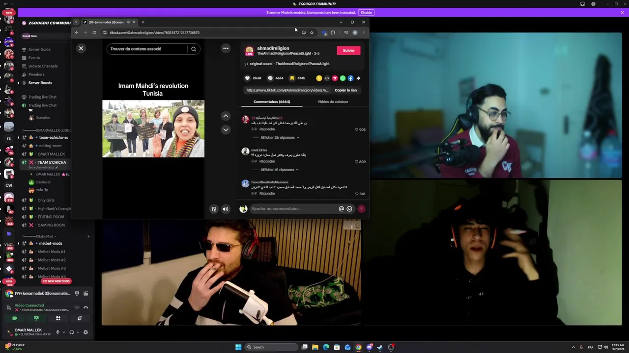Collapse the OMARMALLEK LOUNGE category
This screenshot has width=629, height=353.
46,130
